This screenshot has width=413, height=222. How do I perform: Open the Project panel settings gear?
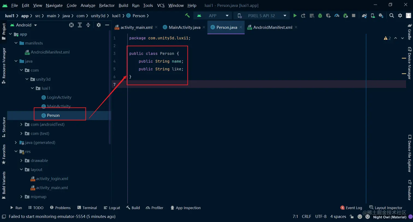(99, 25)
